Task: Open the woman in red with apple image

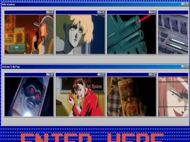Action: click(x=80, y=97)
